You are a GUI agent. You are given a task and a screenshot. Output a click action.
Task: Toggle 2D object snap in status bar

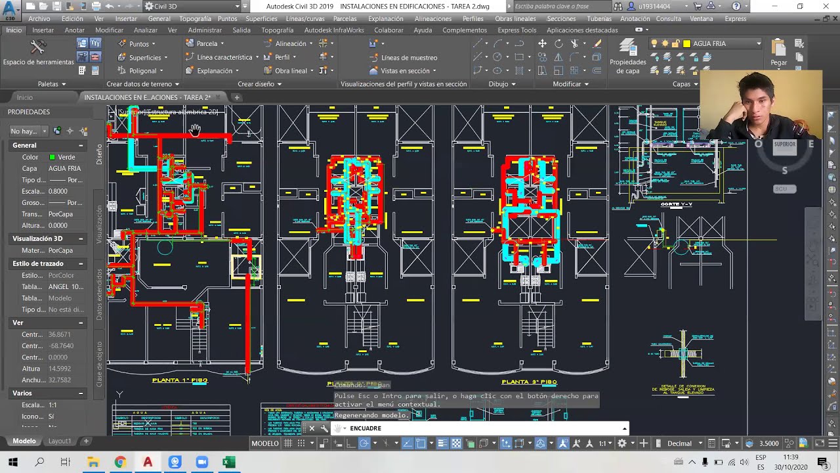pos(422,443)
